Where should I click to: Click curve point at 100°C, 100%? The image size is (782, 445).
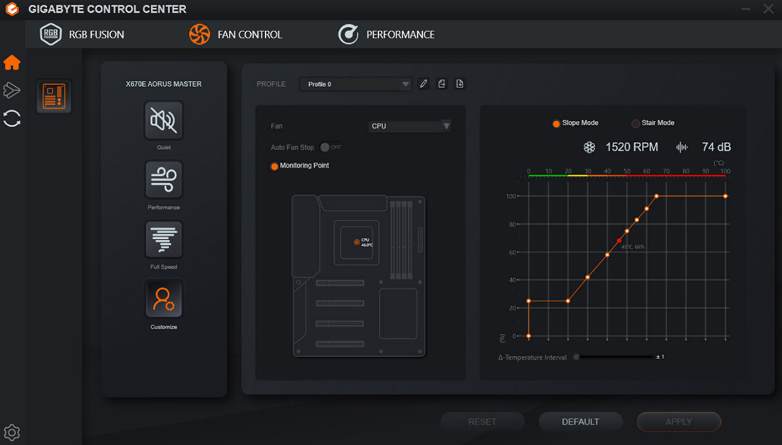pos(725,196)
